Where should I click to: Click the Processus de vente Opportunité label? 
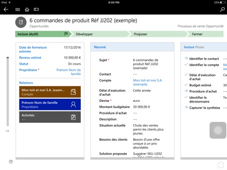click(201, 26)
